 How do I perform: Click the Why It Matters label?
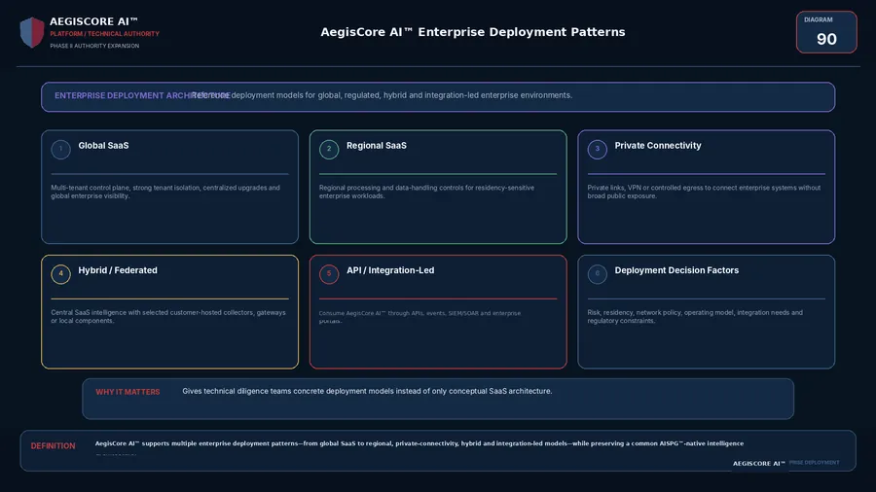pos(128,392)
